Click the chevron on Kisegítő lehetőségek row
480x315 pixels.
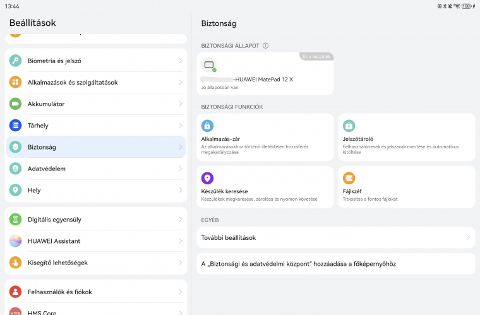pyautogui.click(x=180, y=263)
